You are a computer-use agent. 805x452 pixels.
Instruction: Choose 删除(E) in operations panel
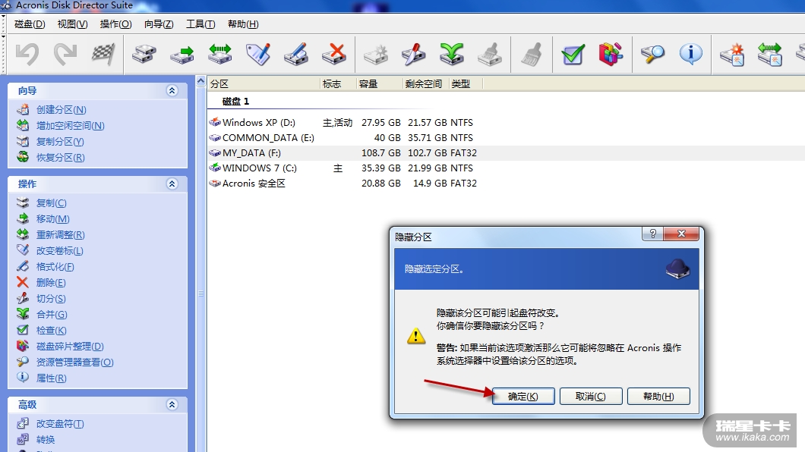pyautogui.click(x=51, y=282)
